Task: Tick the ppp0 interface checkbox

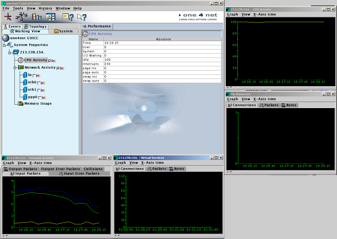Action: point(40,98)
